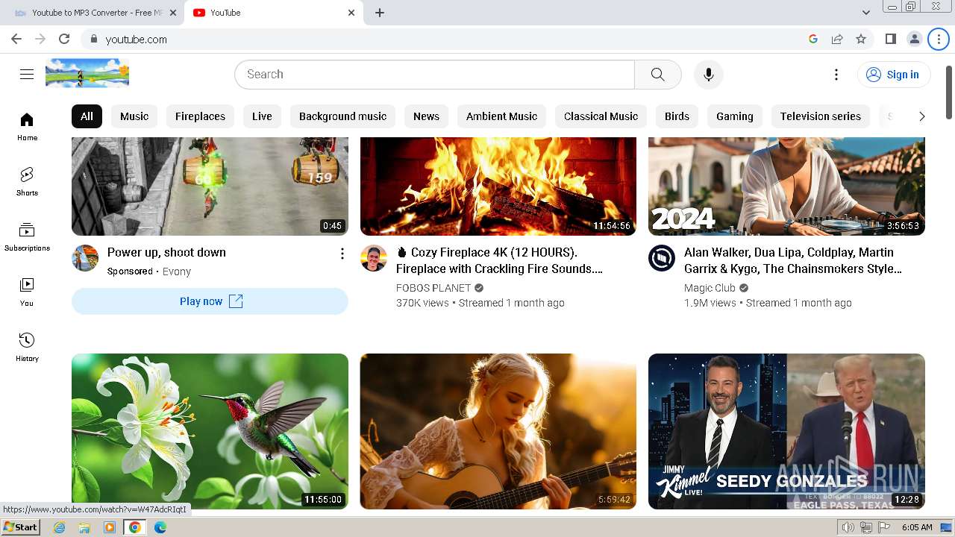
Task: Open the Alan Walker, Dua Lipa mix title
Action: click(793, 260)
